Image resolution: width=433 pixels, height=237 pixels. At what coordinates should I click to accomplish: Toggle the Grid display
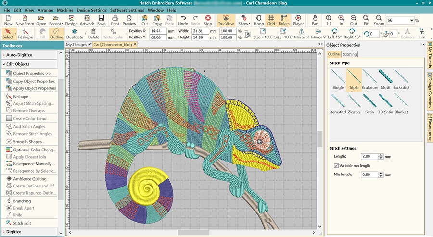point(271,20)
